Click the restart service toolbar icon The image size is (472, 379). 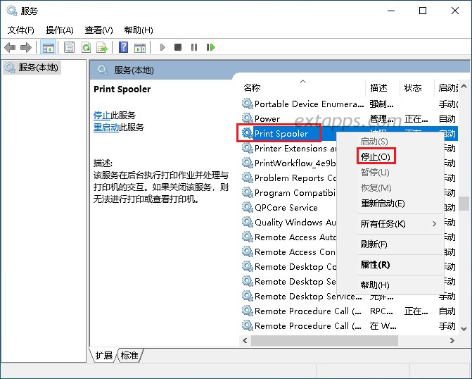point(210,47)
